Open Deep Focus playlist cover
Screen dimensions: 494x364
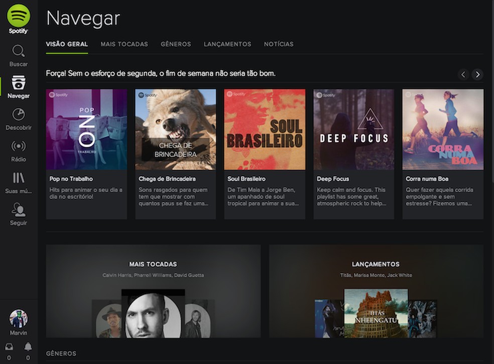click(354, 130)
